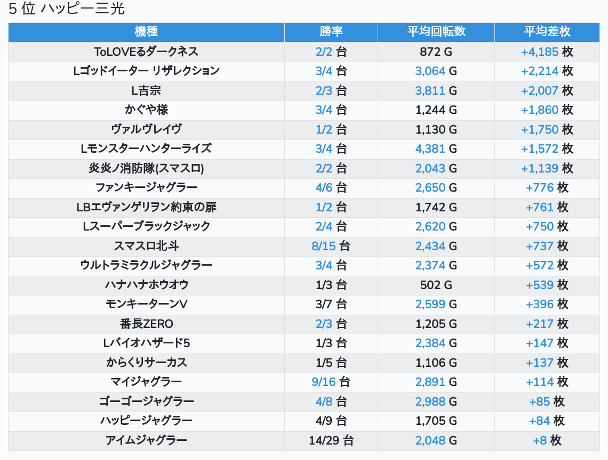
Task: Click the +1,750 枚 average difference
Action: (x=547, y=129)
